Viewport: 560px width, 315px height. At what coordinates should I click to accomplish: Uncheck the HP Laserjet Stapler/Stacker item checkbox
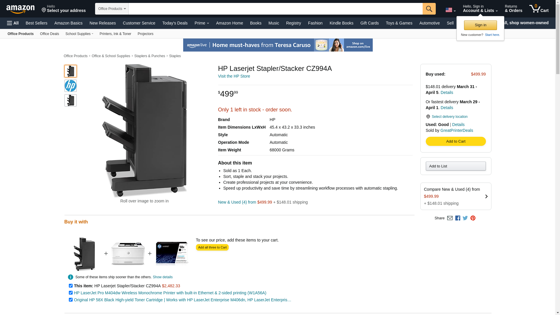coord(71,286)
